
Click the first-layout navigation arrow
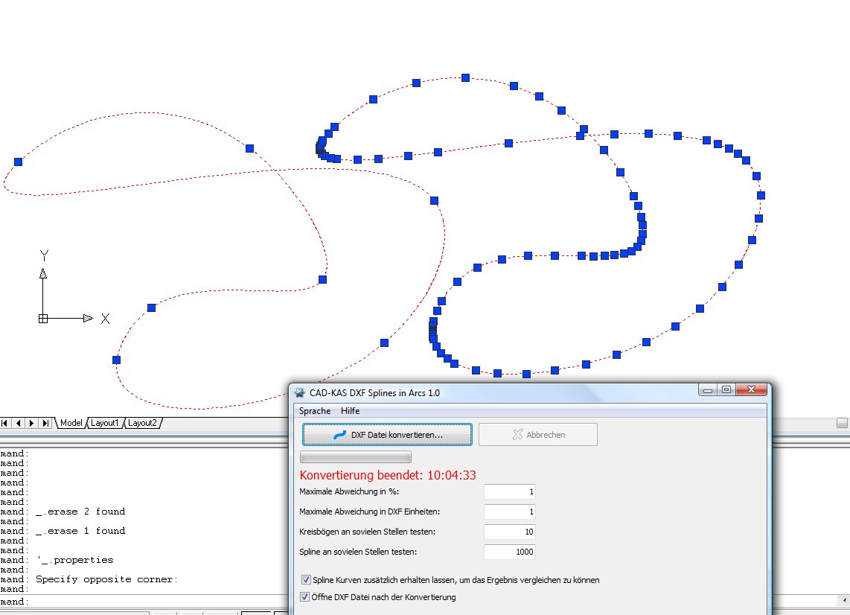5,423
